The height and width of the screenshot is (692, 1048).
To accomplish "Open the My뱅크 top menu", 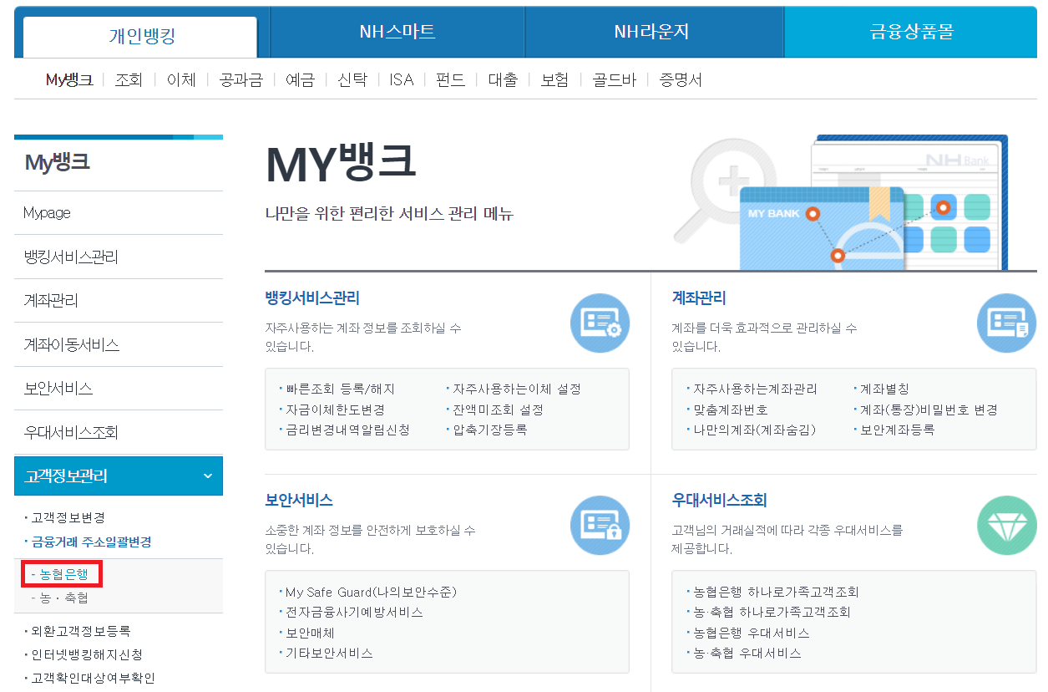I will click(69, 80).
